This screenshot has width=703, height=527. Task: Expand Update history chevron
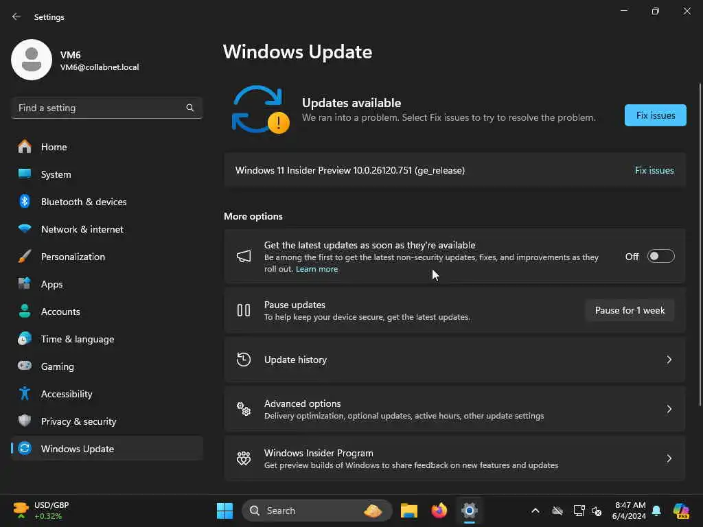(669, 360)
